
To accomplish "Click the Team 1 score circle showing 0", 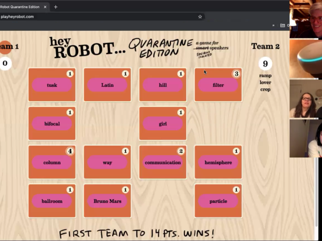I will tap(5, 63).
